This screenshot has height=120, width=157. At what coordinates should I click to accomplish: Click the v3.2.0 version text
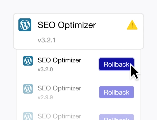point(45,69)
